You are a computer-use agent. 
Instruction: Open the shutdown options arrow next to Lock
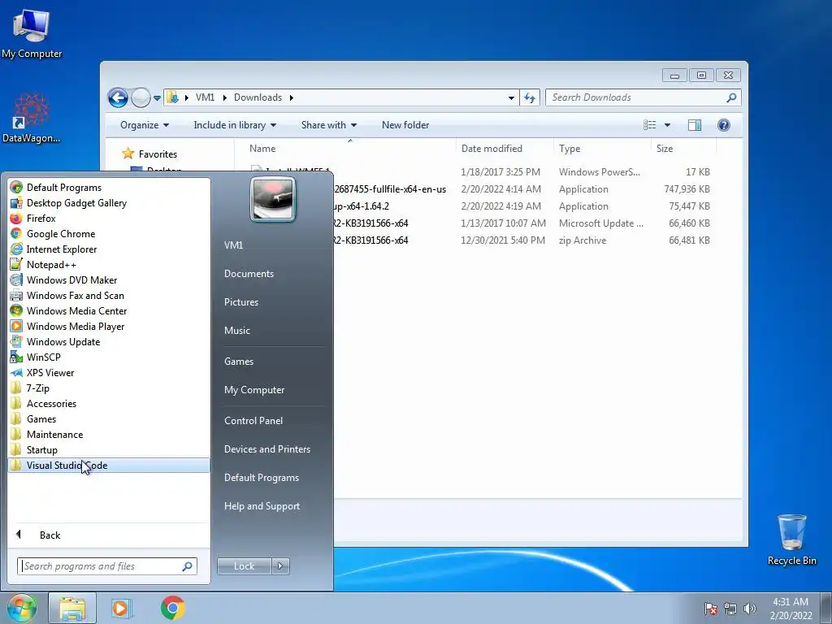[280, 566]
